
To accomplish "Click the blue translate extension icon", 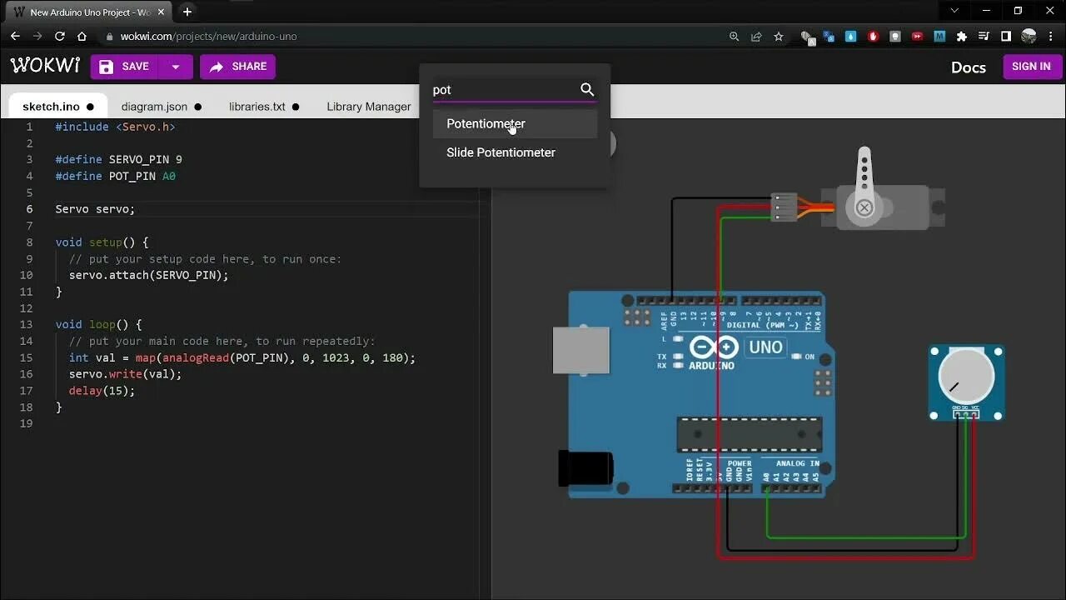I will [829, 37].
